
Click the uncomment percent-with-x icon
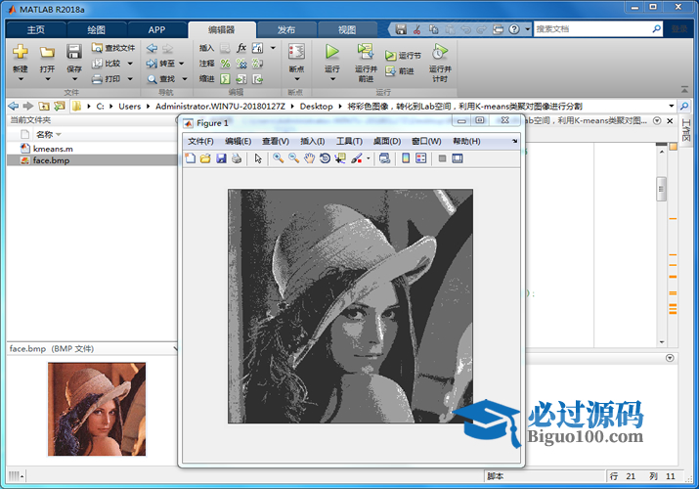(x=241, y=64)
